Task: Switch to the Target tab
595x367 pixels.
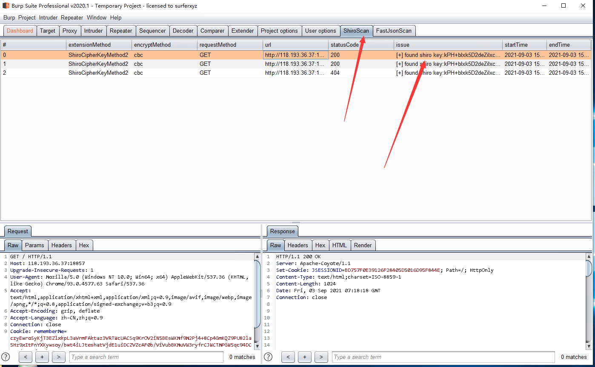Action: coord(48,31)
